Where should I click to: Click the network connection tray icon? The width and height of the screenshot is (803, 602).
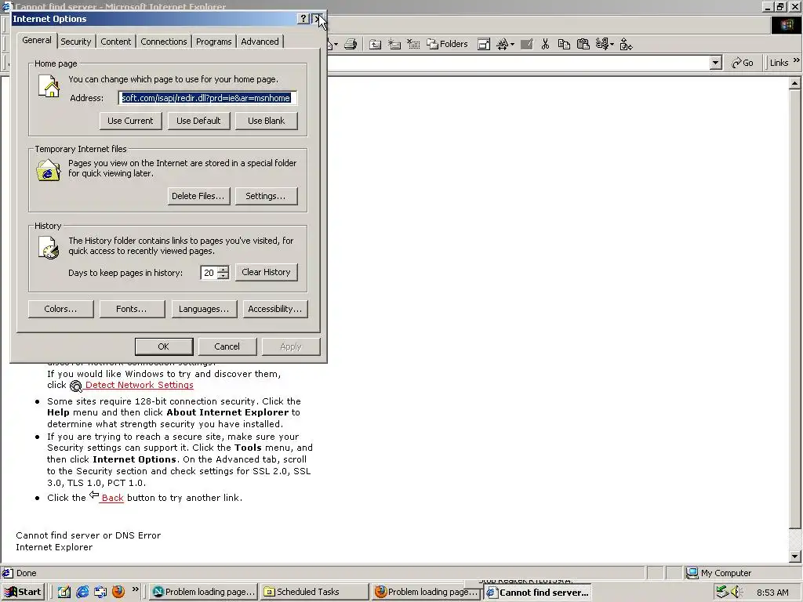722,592
